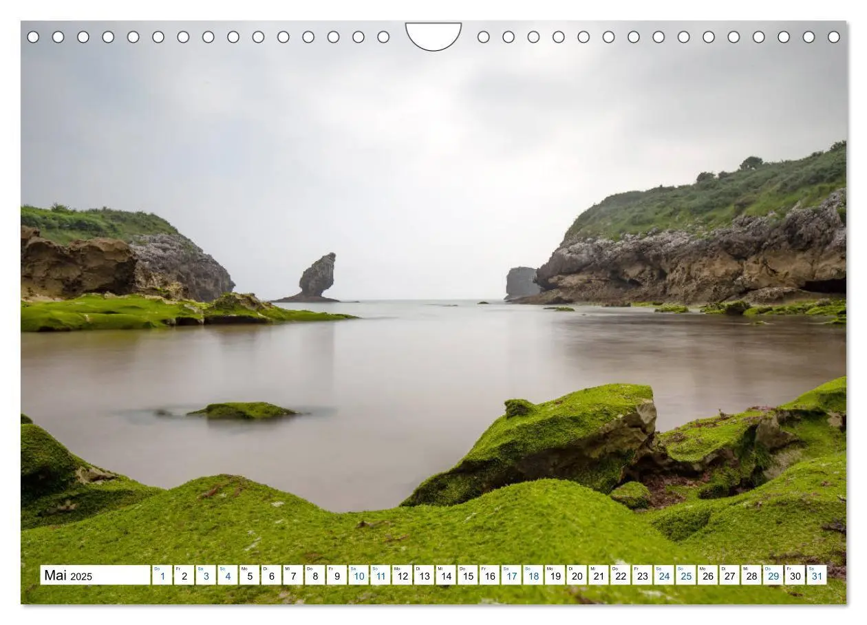Select the blue date 25
The width and height of the screenshot is (867, 625).
[686, 575]
